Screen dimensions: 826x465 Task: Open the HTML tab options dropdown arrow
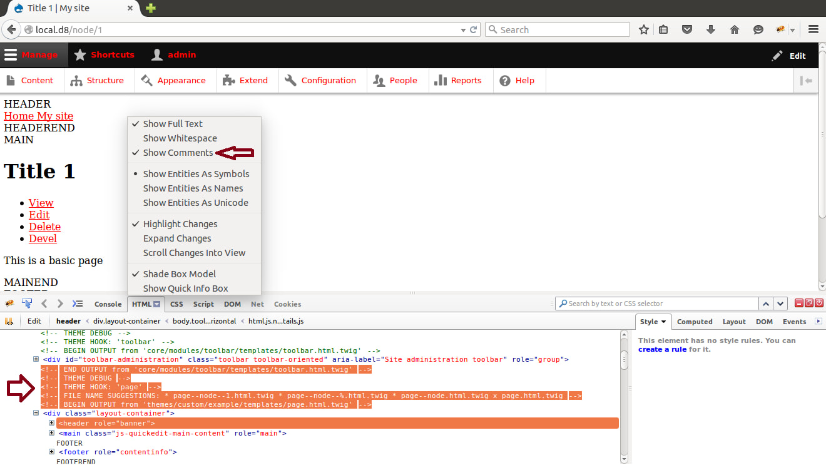[x=157, y=304]
